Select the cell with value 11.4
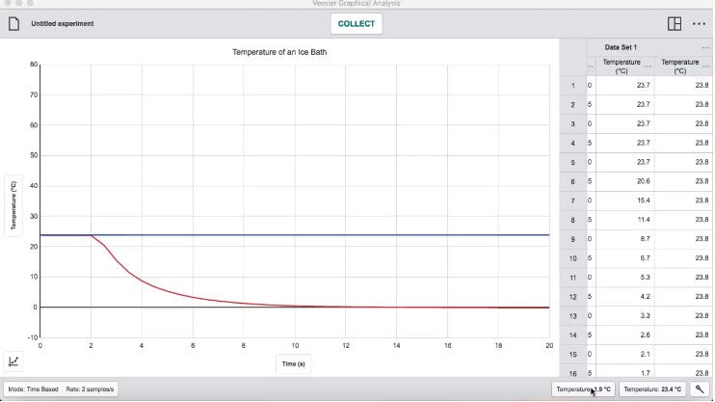The height and width of the screenshot is (402, 715). click(625, 220)
